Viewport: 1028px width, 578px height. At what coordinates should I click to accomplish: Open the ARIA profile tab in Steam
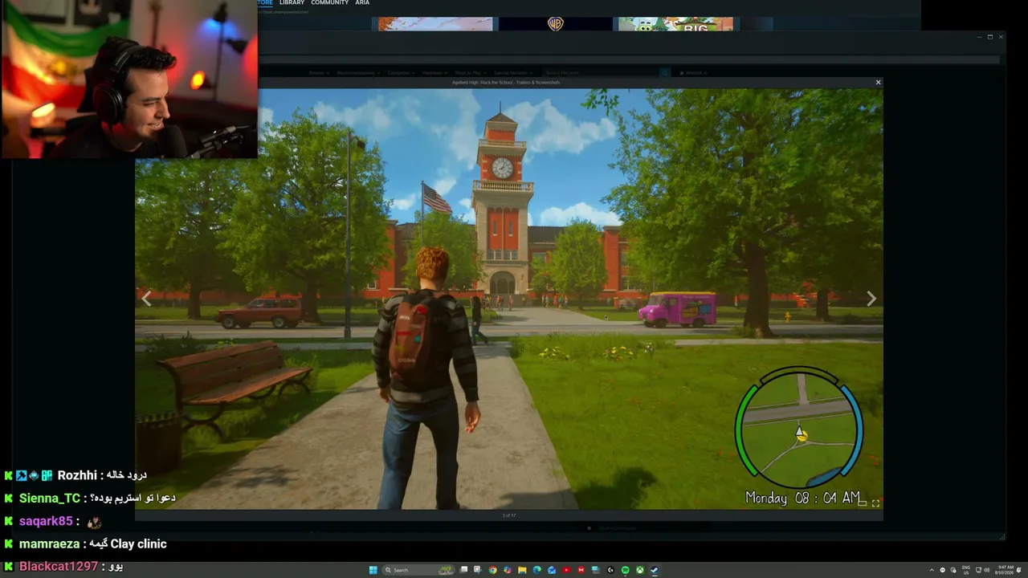click(362, 2)
